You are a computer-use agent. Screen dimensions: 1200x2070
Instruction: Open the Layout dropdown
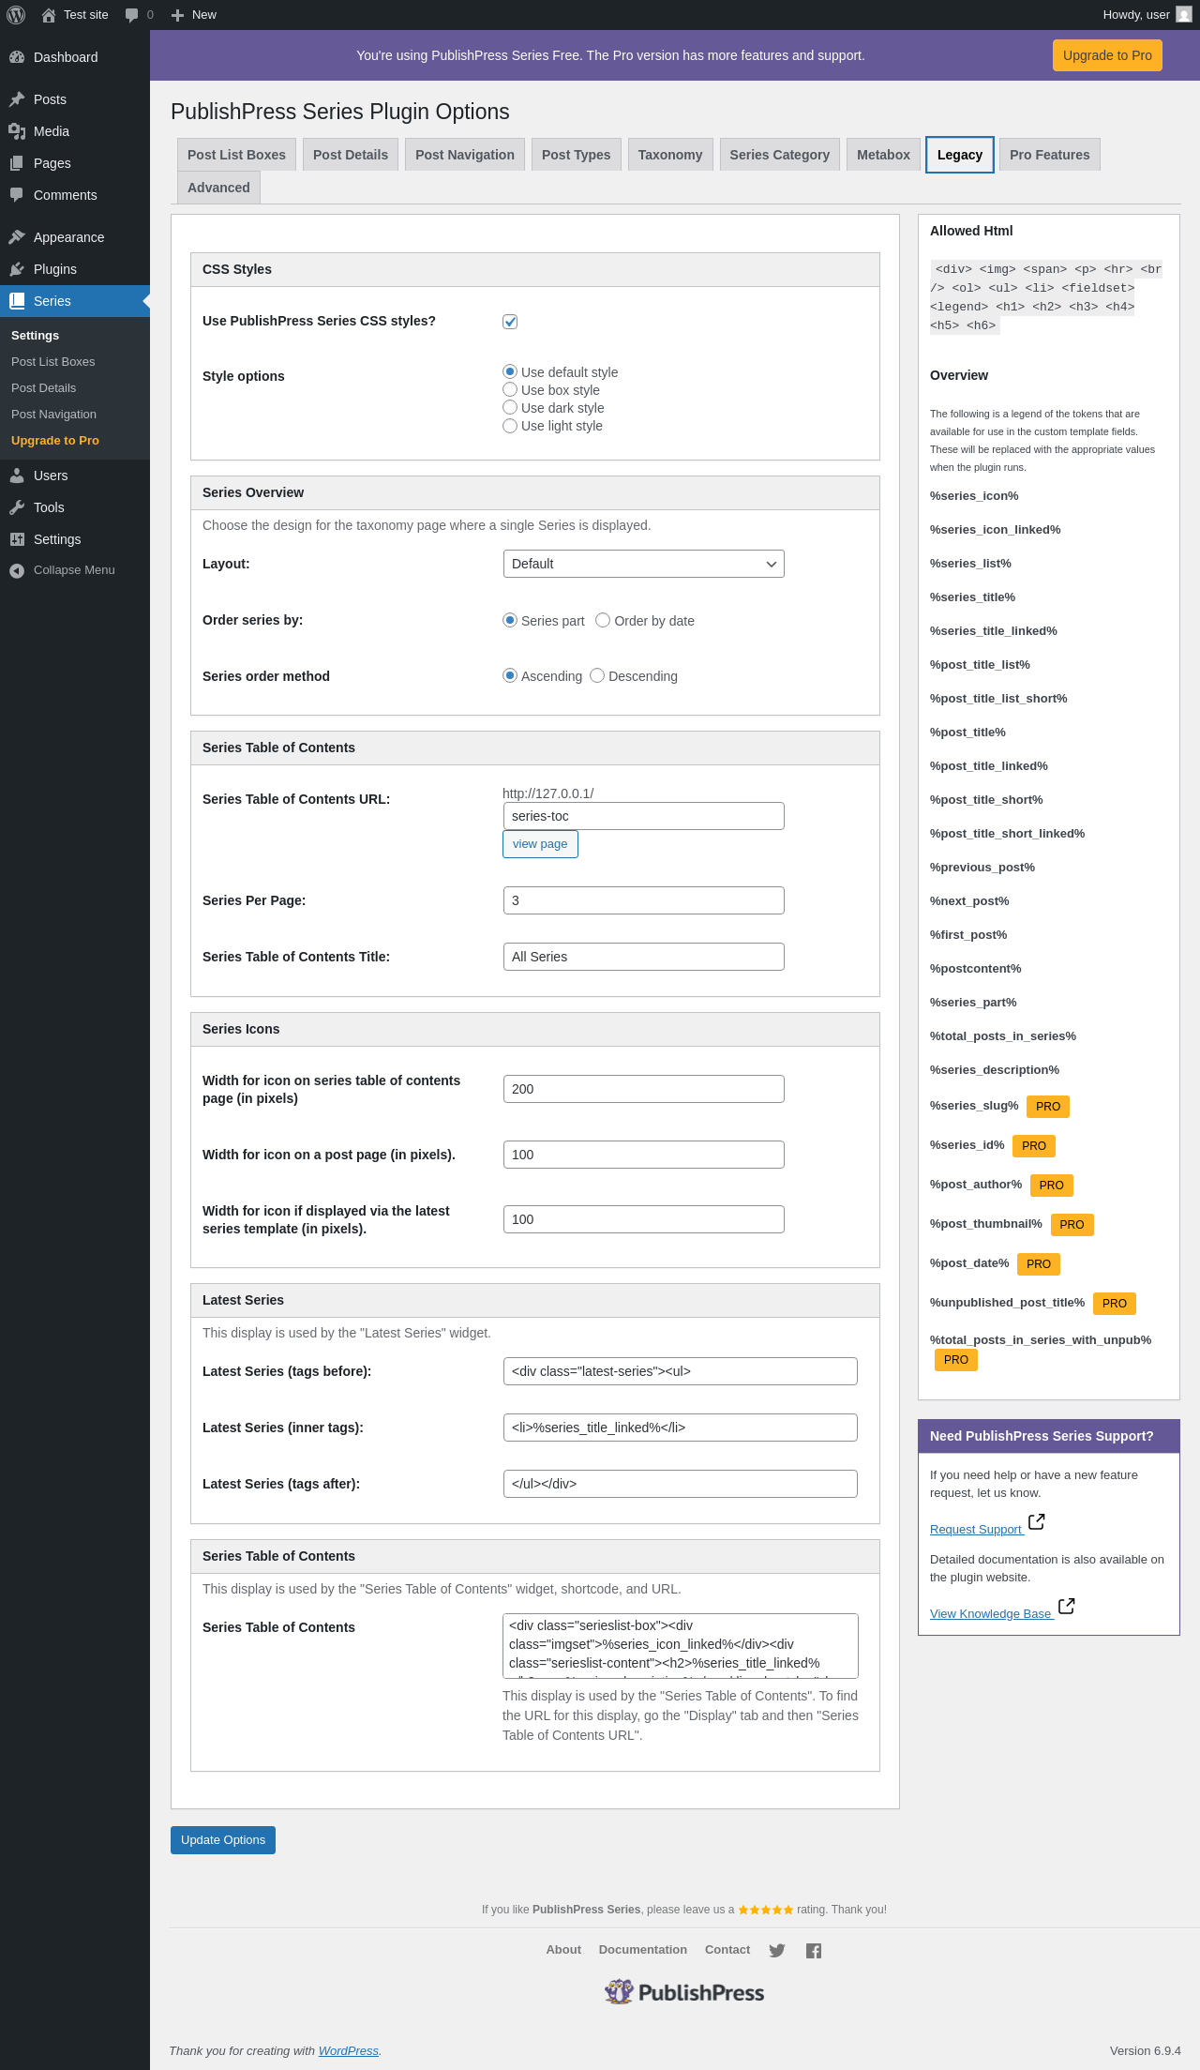tap(643, 564)
